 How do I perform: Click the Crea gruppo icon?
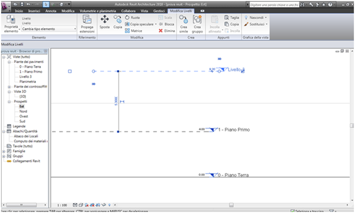pyautogui.click(x=197, y=24)
